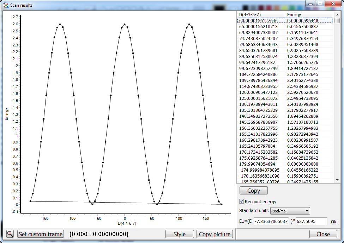
Task: Maximize the Scan results window
Action: 320,4
